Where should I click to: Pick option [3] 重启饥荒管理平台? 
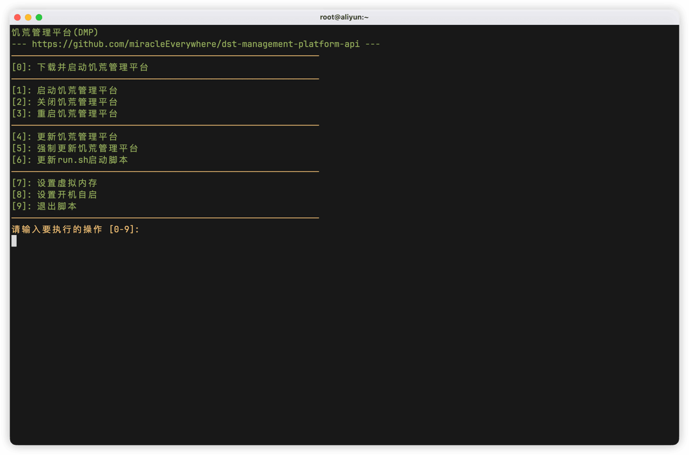65,114
